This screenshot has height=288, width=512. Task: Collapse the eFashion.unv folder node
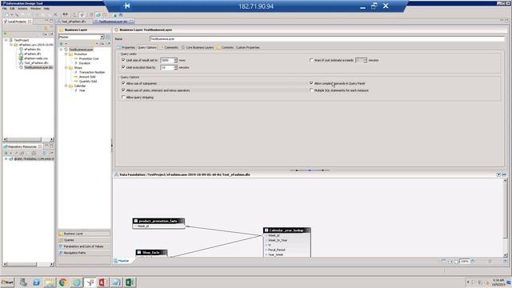pos(11,45)
